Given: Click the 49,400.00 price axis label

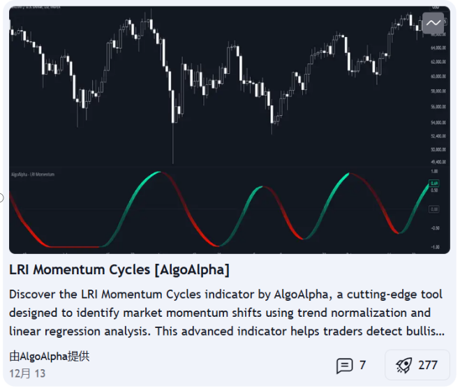Looking at the screenshot, I should (438, 161).
